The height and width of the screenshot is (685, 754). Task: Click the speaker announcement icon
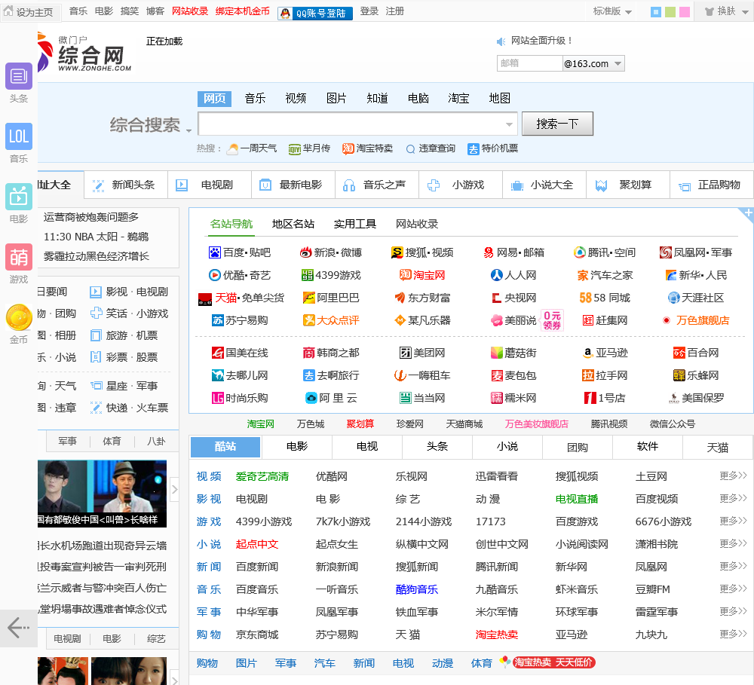click(x=501, y=41)
